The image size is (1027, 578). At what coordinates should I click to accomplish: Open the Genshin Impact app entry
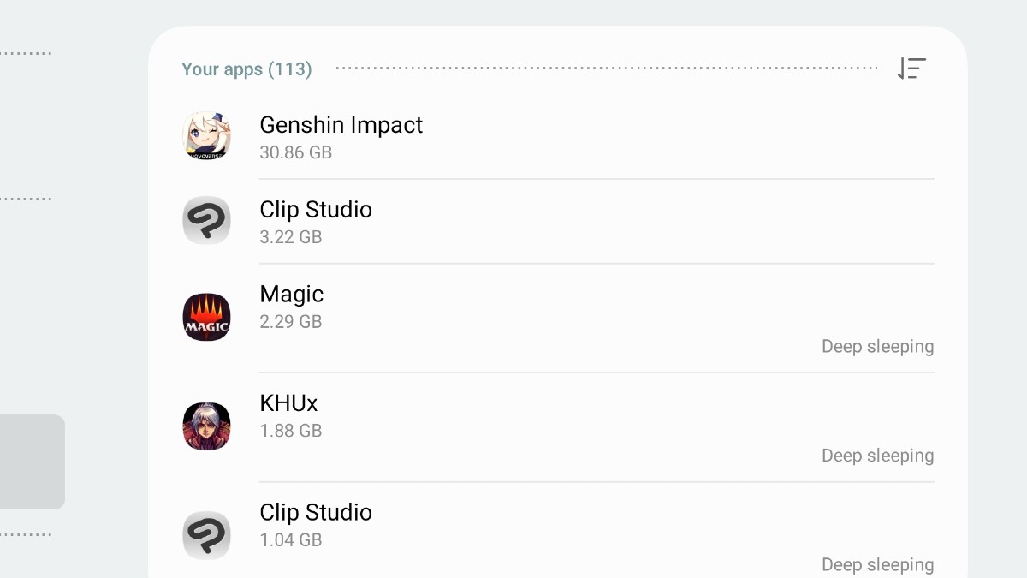click(341, 125)
